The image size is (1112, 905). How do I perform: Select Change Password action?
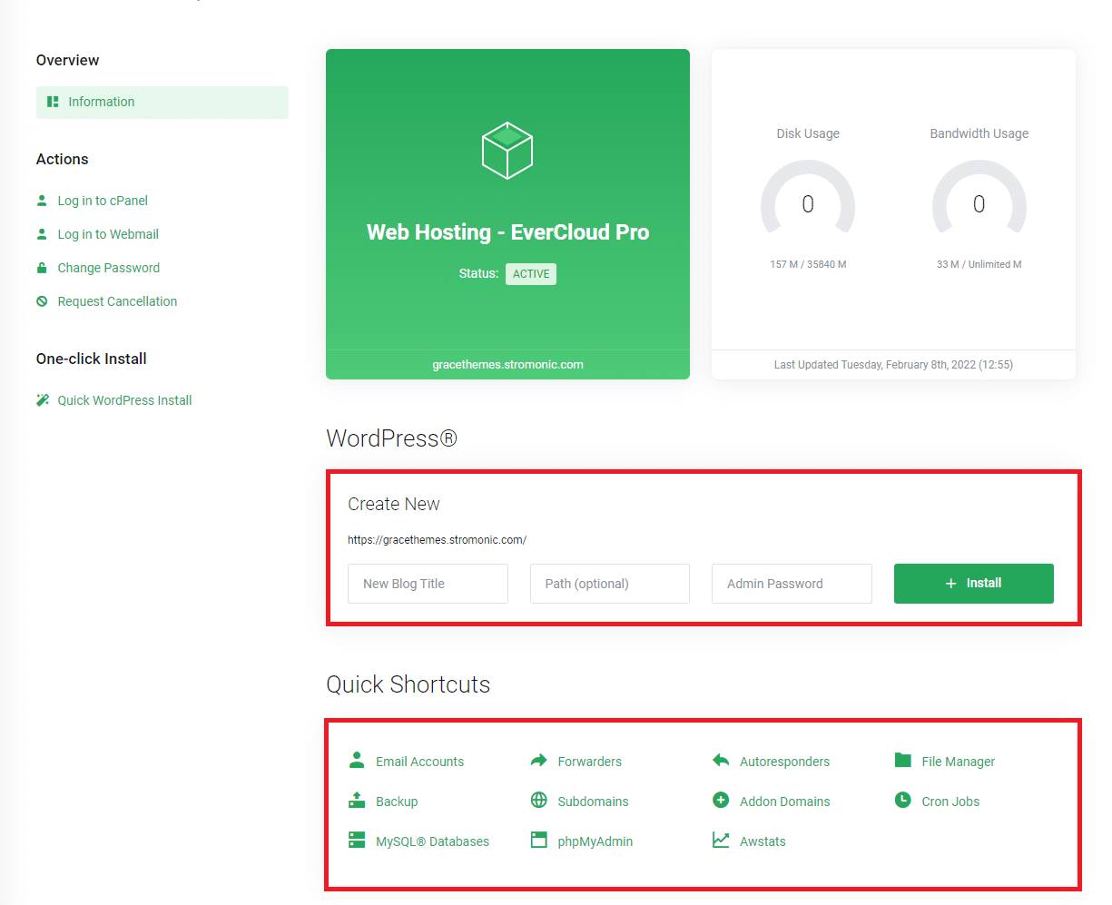[x=109, y=268]
